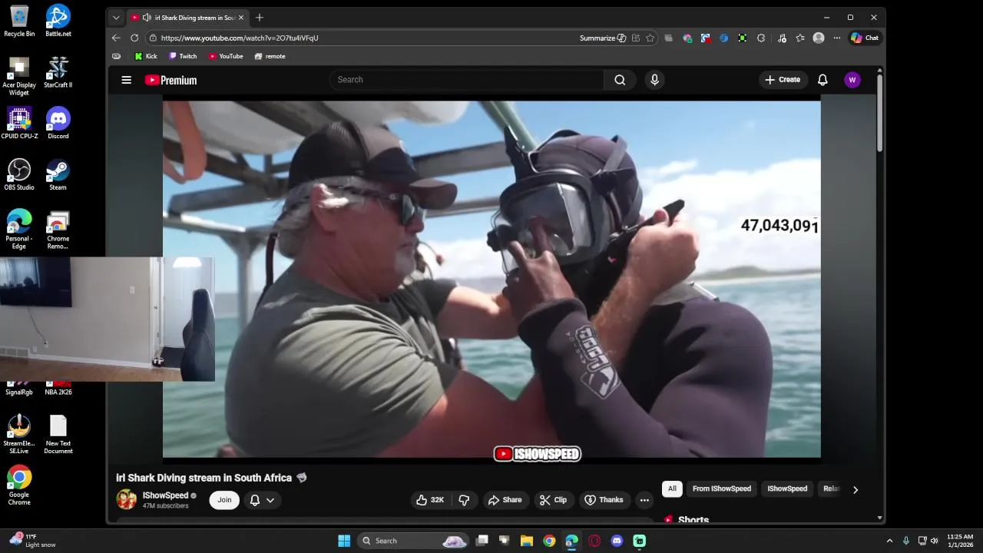Open the tab search dropdown arrow
This screenshot has width=983, height=553.
point(116,17)
